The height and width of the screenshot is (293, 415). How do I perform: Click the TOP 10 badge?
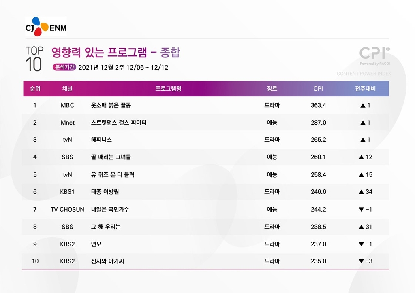pyautogui.click(x=34, y=59)
